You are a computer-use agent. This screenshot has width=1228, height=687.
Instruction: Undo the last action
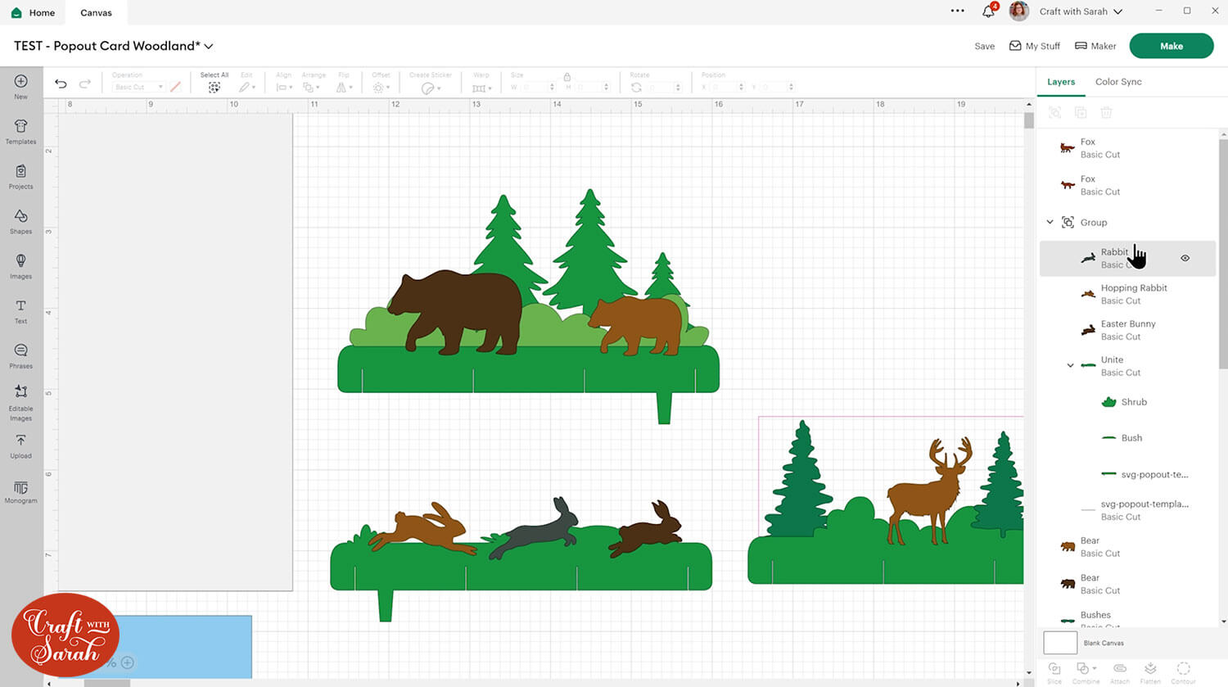tap(61, 84)
